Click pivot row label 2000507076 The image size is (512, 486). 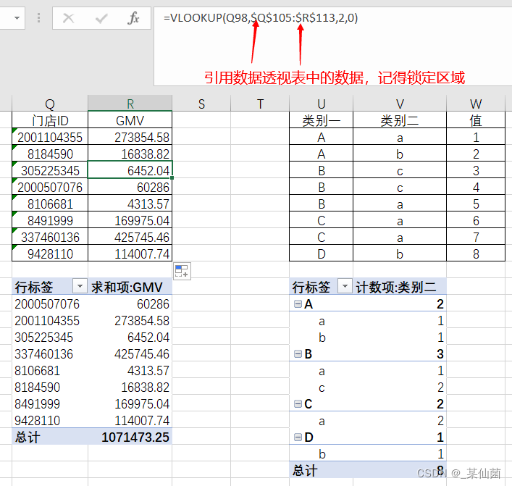[50, 303]
